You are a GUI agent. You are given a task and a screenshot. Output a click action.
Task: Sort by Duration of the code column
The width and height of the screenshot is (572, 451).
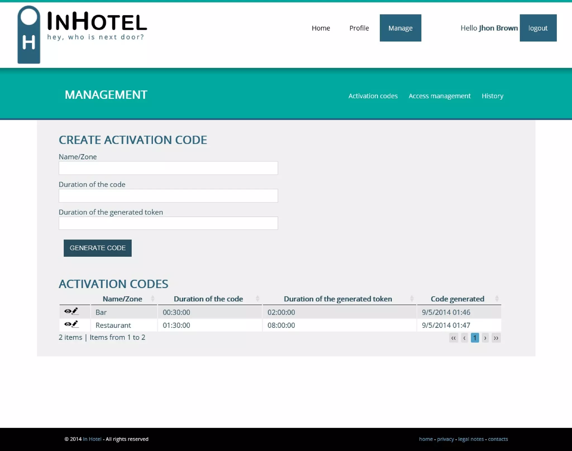click(x=208, y=299)
